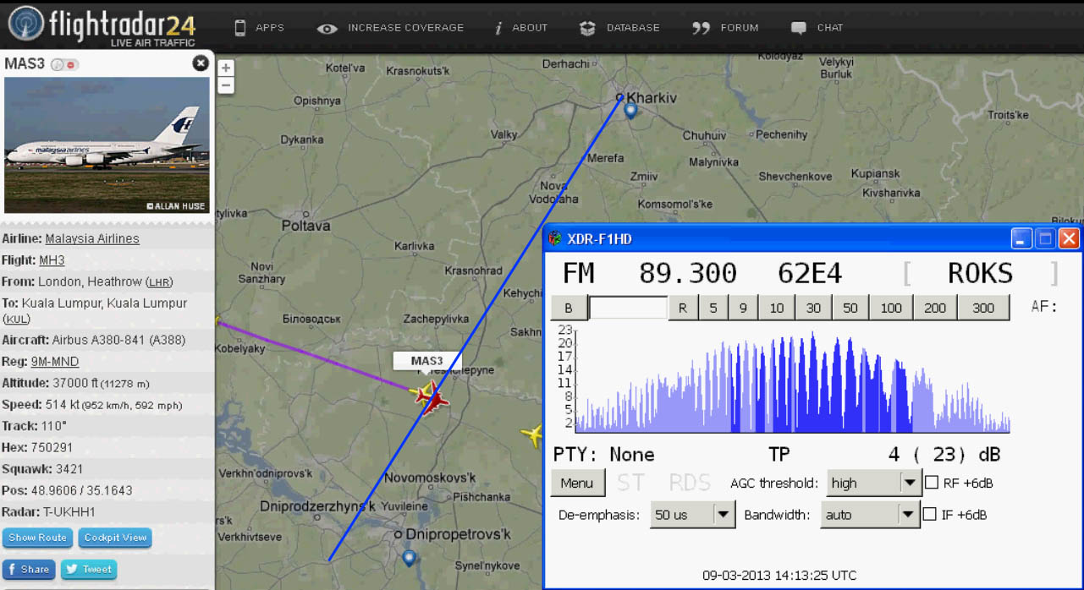The height and width of the screenshot is (590, 1084).
Task: Select the red MAS3 airplane on map
Action: point(434,399)
